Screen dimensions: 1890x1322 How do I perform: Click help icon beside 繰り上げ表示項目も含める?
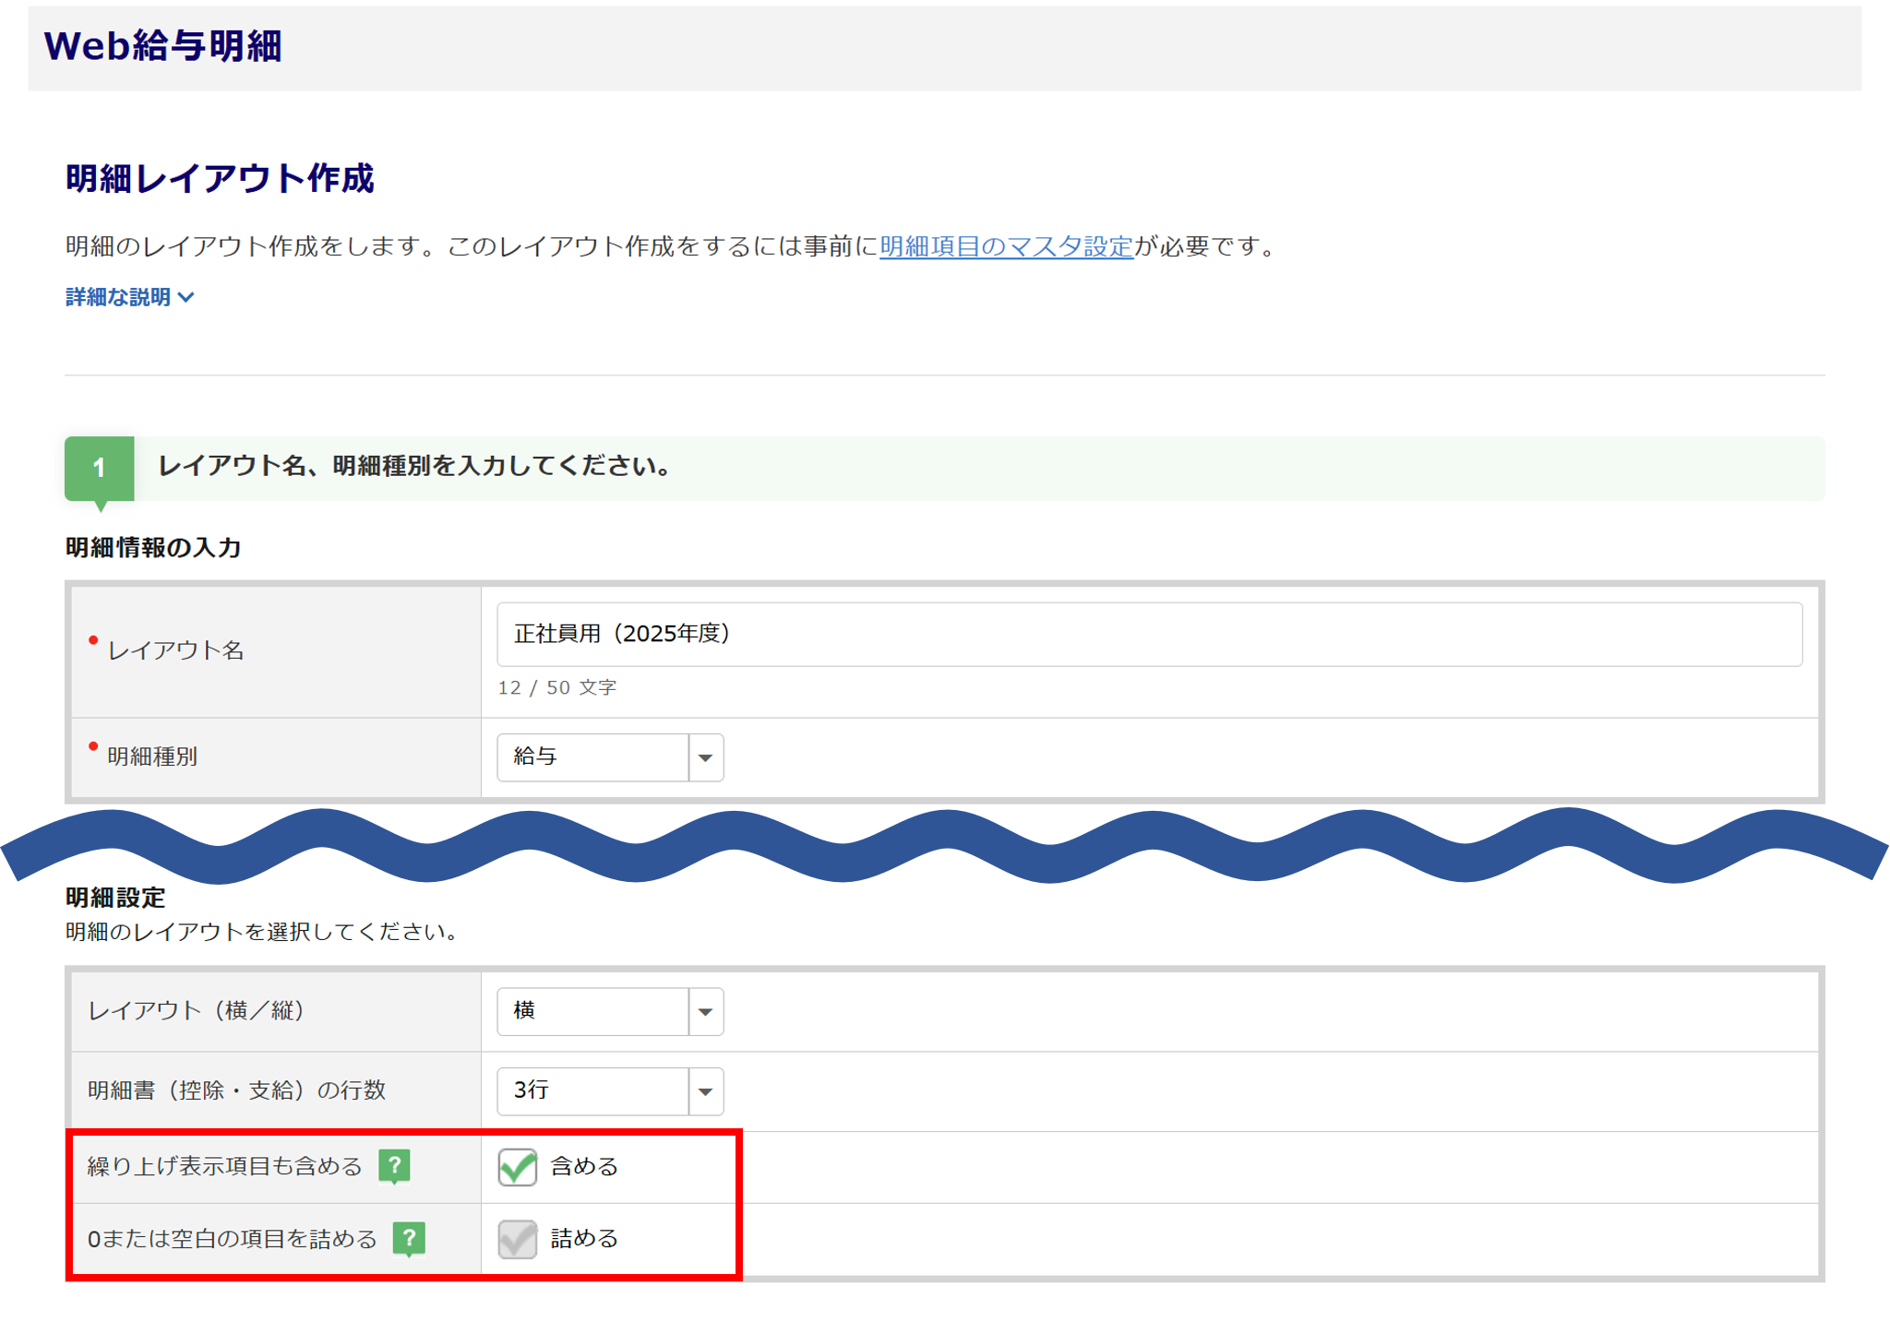[x=394, y=1166]
